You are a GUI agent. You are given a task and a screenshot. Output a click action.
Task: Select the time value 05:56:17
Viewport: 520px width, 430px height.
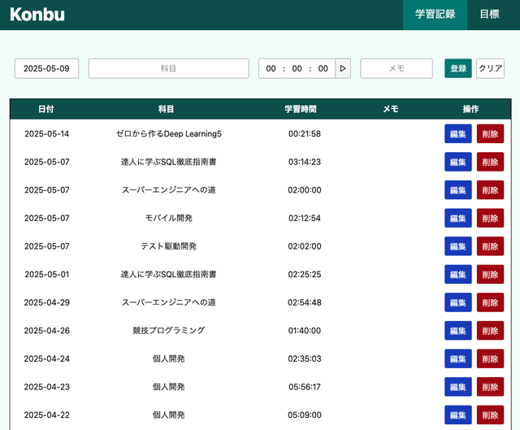pyautogui.click(x=305, y=387)
